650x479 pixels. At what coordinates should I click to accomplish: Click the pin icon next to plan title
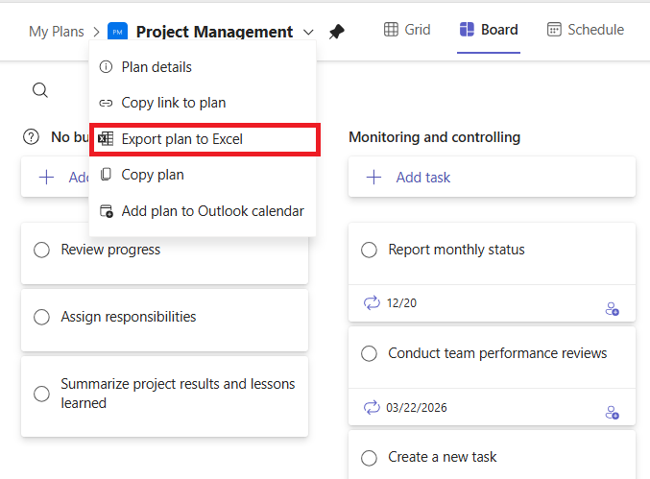click(336, 32)
